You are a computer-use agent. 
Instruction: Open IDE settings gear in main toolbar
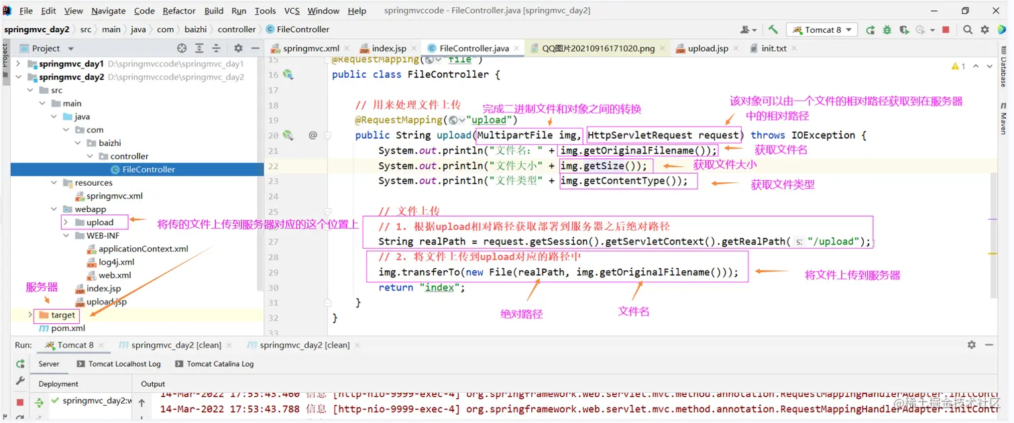coord(984,29)
